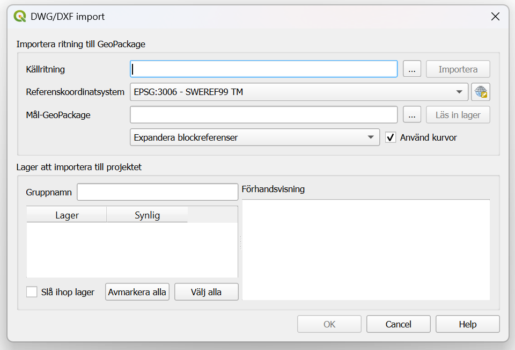Click the CRS selector globe icon
This screenshot has height=350, width=515.
tap(481, 92)
